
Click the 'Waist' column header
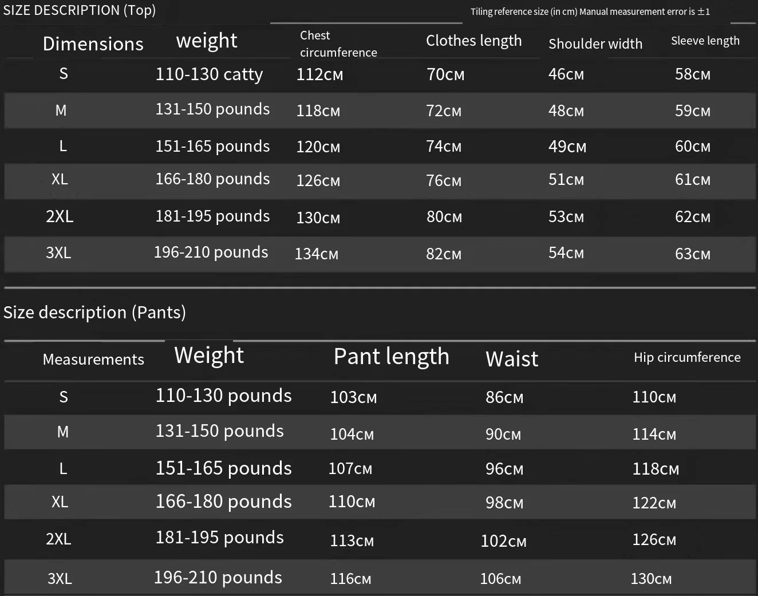[x=511, y=359]
